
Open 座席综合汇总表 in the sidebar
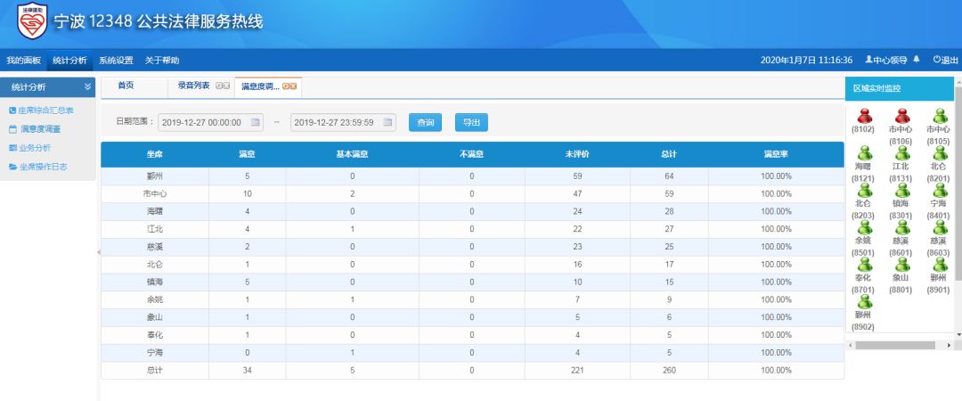[x=46, y=110]
